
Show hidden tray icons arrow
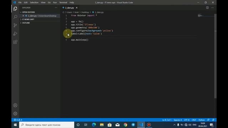point(174,125)
